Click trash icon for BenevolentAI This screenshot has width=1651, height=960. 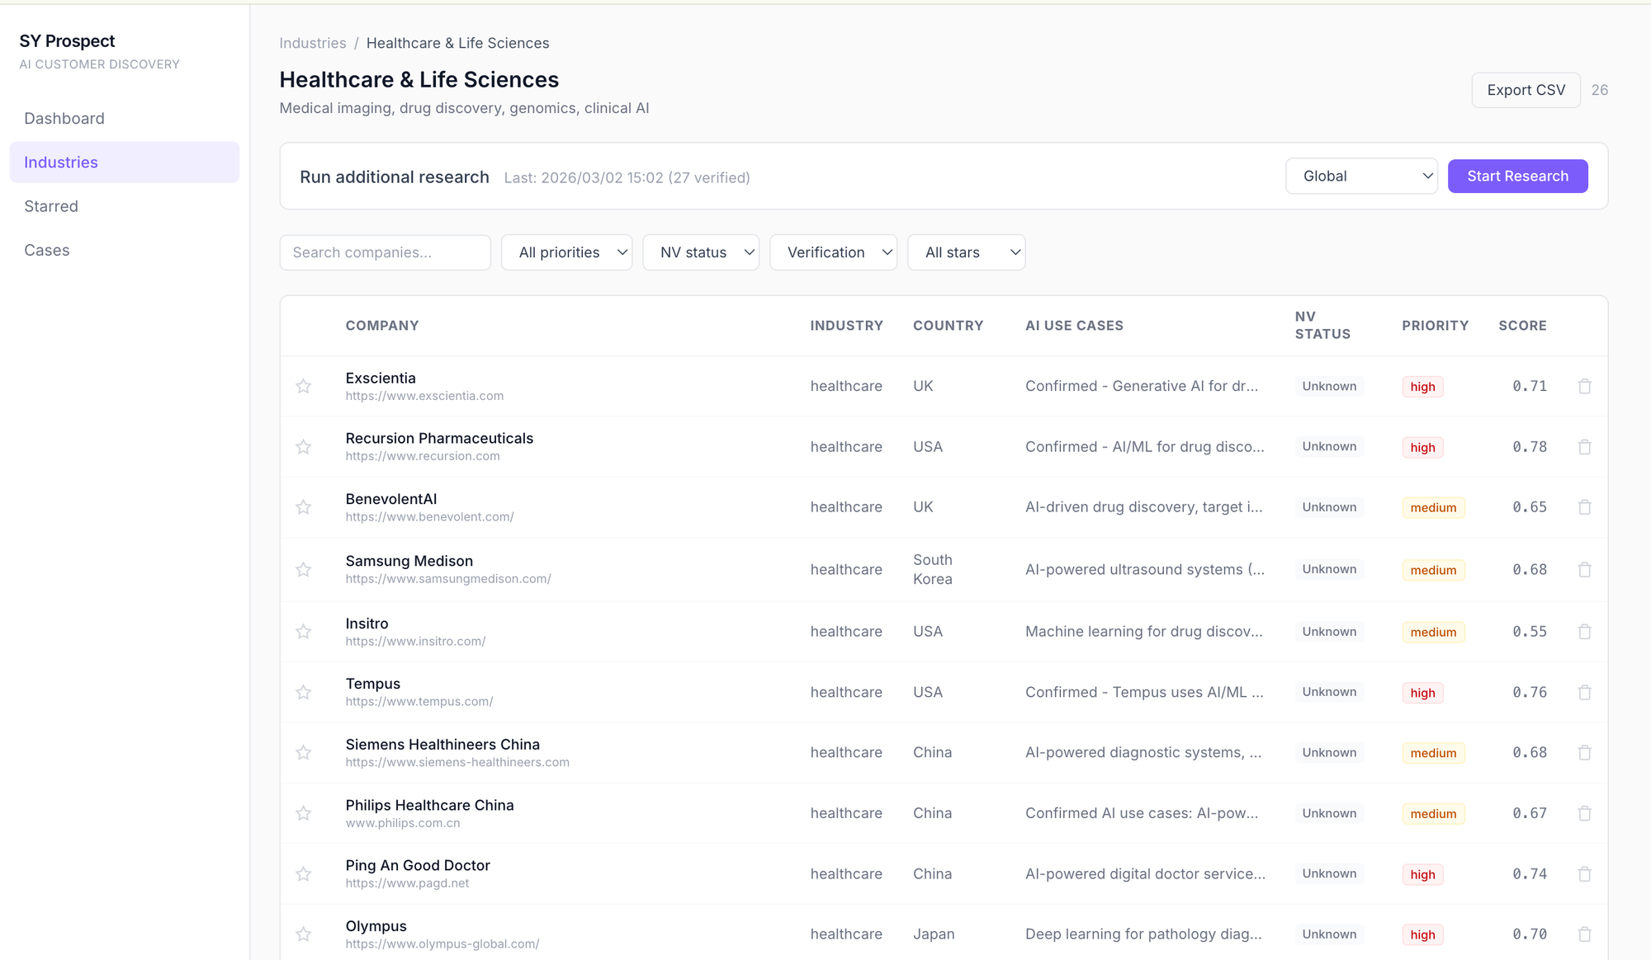click(x=1584, y=507)
